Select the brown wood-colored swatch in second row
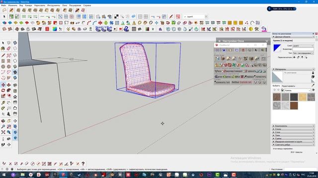Screen dimensions: 318x178 pyautogui.click(x=294, y=105)
